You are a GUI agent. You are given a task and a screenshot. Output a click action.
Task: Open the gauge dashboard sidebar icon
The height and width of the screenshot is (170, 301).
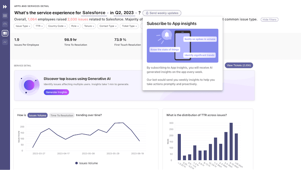point(5,24)
